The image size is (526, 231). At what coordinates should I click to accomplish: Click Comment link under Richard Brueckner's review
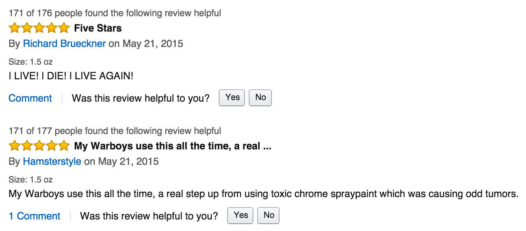click(x=30, y=98)
